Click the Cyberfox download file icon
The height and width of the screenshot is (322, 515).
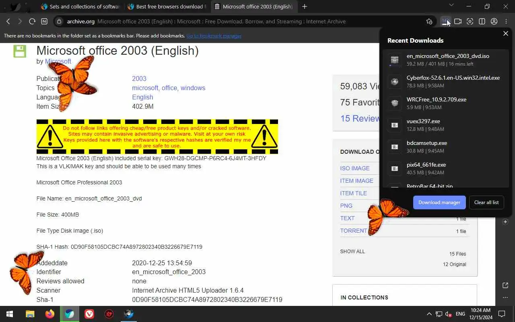tap(395, 82)
